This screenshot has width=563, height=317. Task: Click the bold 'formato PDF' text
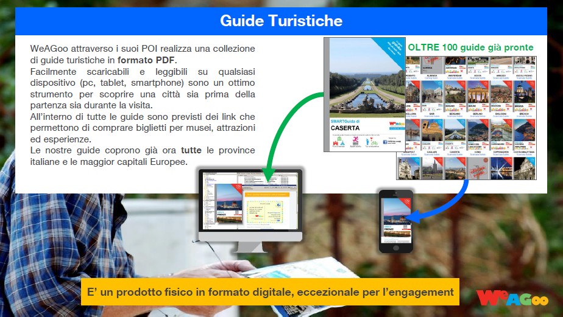tap(146, 60)
